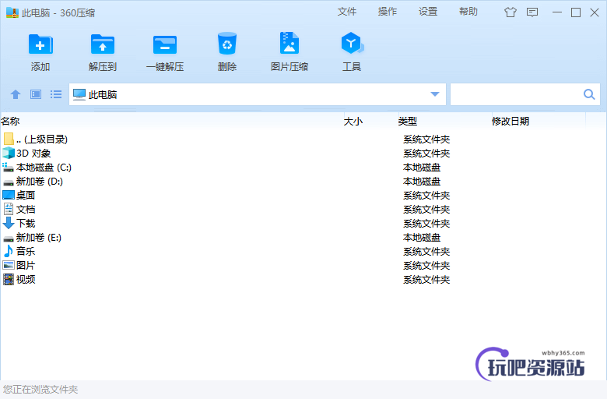Screen dimensions: 607x399
Task: Open the 帮助 menu
Action: pos(468,12)
